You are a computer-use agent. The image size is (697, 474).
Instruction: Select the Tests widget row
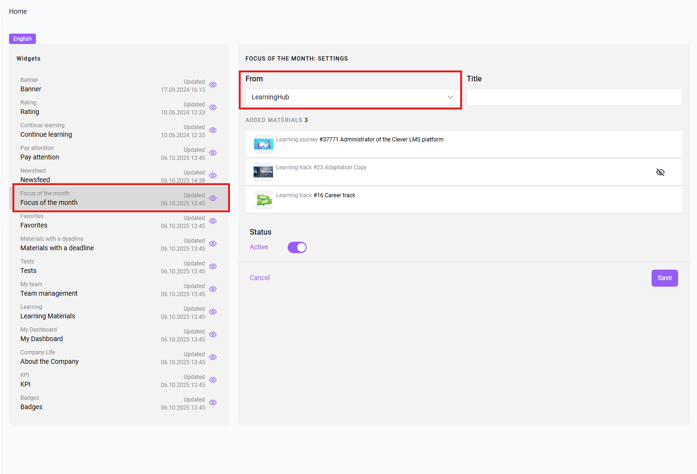[x=119, y=267]
